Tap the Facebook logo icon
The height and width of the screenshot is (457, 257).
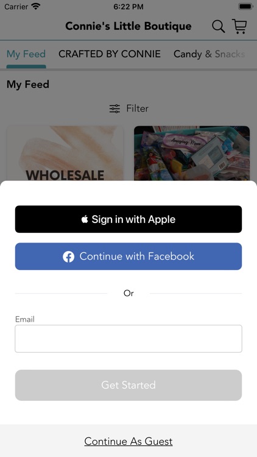click(68, 257)
